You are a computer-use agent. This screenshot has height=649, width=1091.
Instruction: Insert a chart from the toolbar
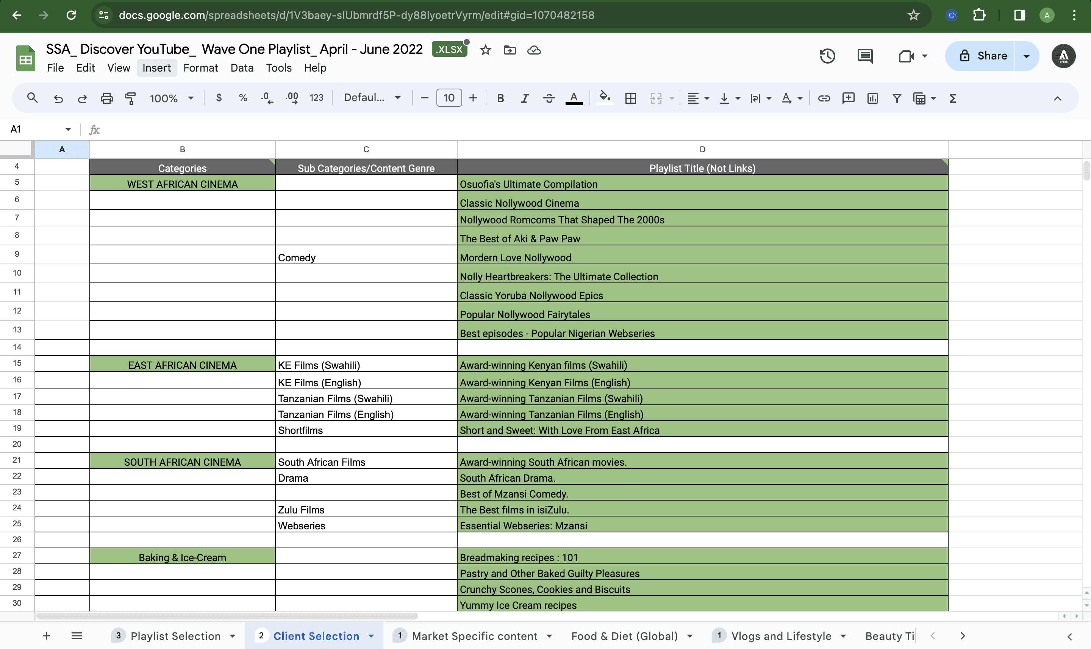872,98
